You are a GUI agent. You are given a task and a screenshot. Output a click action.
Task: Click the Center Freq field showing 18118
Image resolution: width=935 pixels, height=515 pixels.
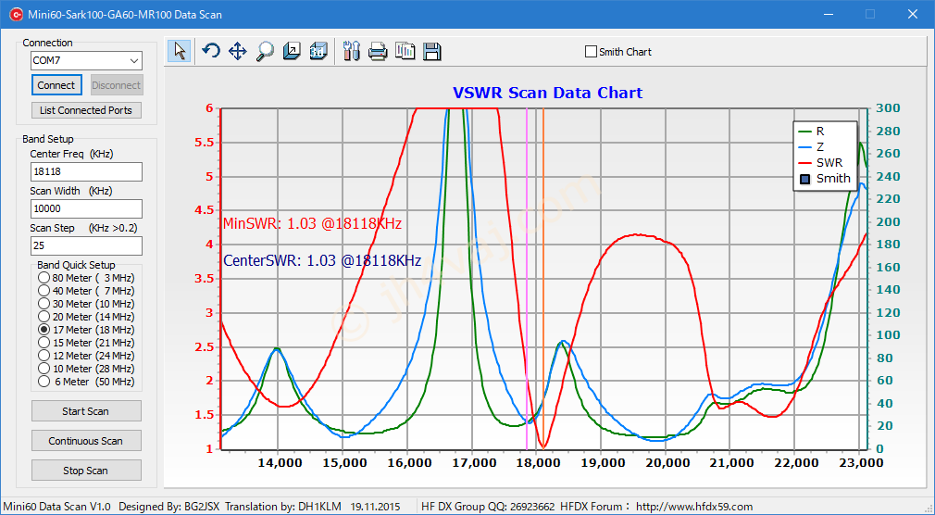(x=86, y=172)
